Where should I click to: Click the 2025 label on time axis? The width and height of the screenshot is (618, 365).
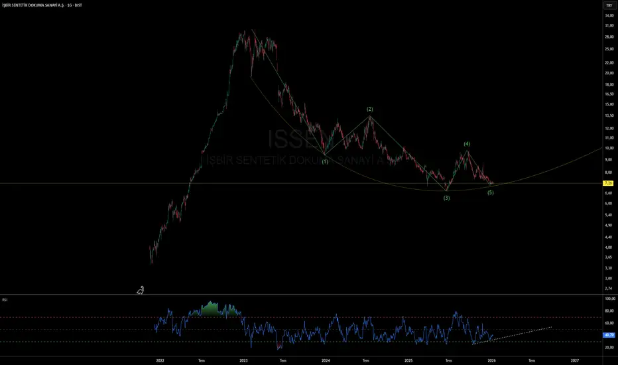(x=408, y=360)
